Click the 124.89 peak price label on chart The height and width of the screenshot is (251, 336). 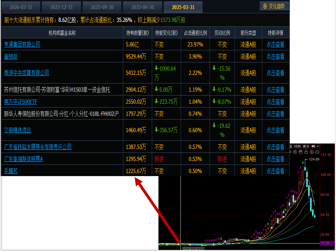click(x=314, y=159)
